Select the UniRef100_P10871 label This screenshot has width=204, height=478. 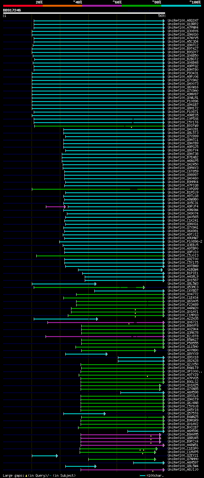[x=183, y=112]
